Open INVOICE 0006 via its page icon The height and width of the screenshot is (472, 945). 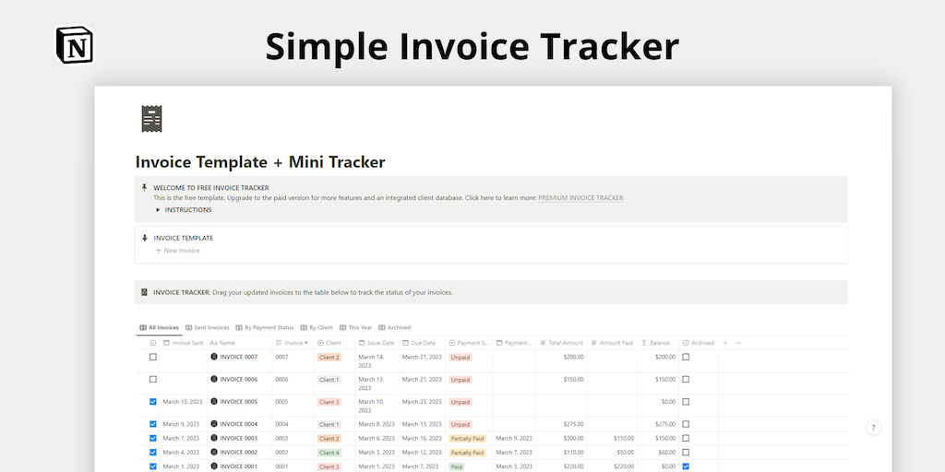(214, 379)
